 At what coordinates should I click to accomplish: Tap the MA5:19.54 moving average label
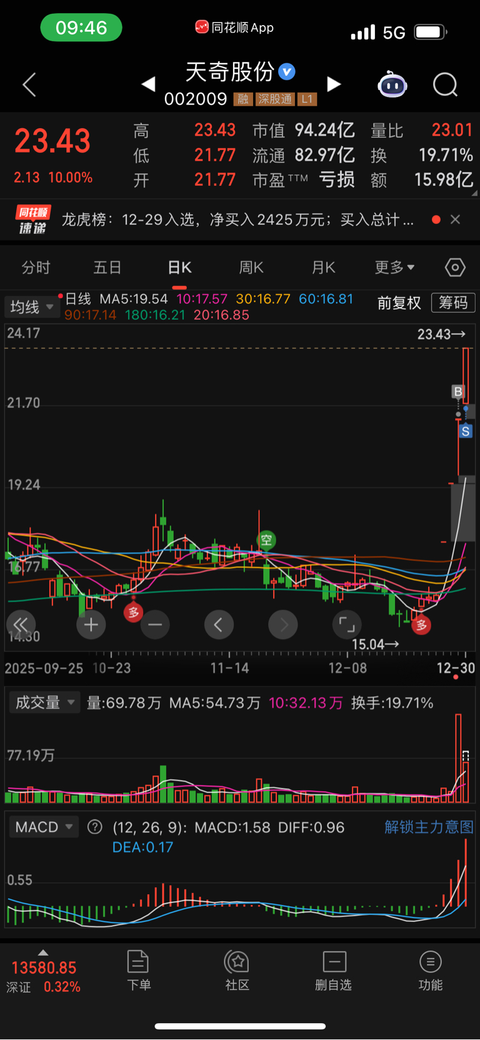[x=134, y=299]
